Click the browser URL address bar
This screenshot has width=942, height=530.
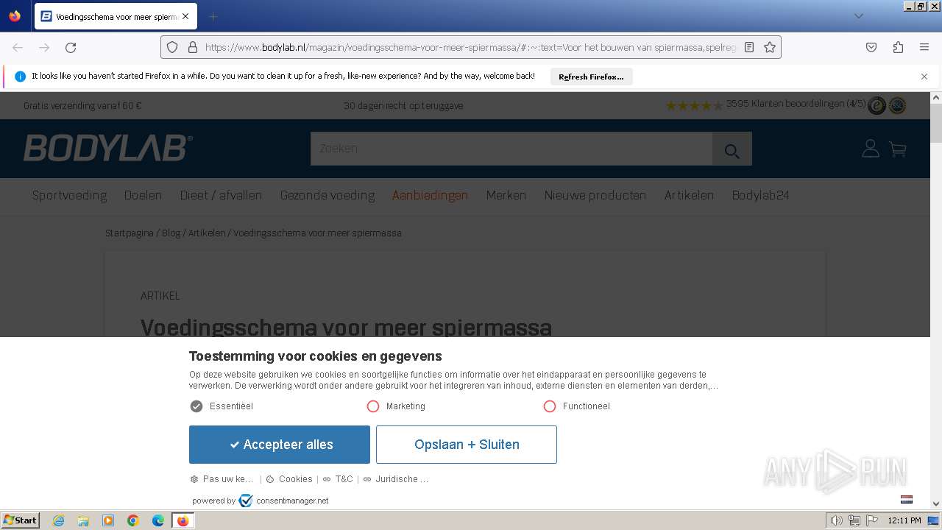(x=471, y=47)
